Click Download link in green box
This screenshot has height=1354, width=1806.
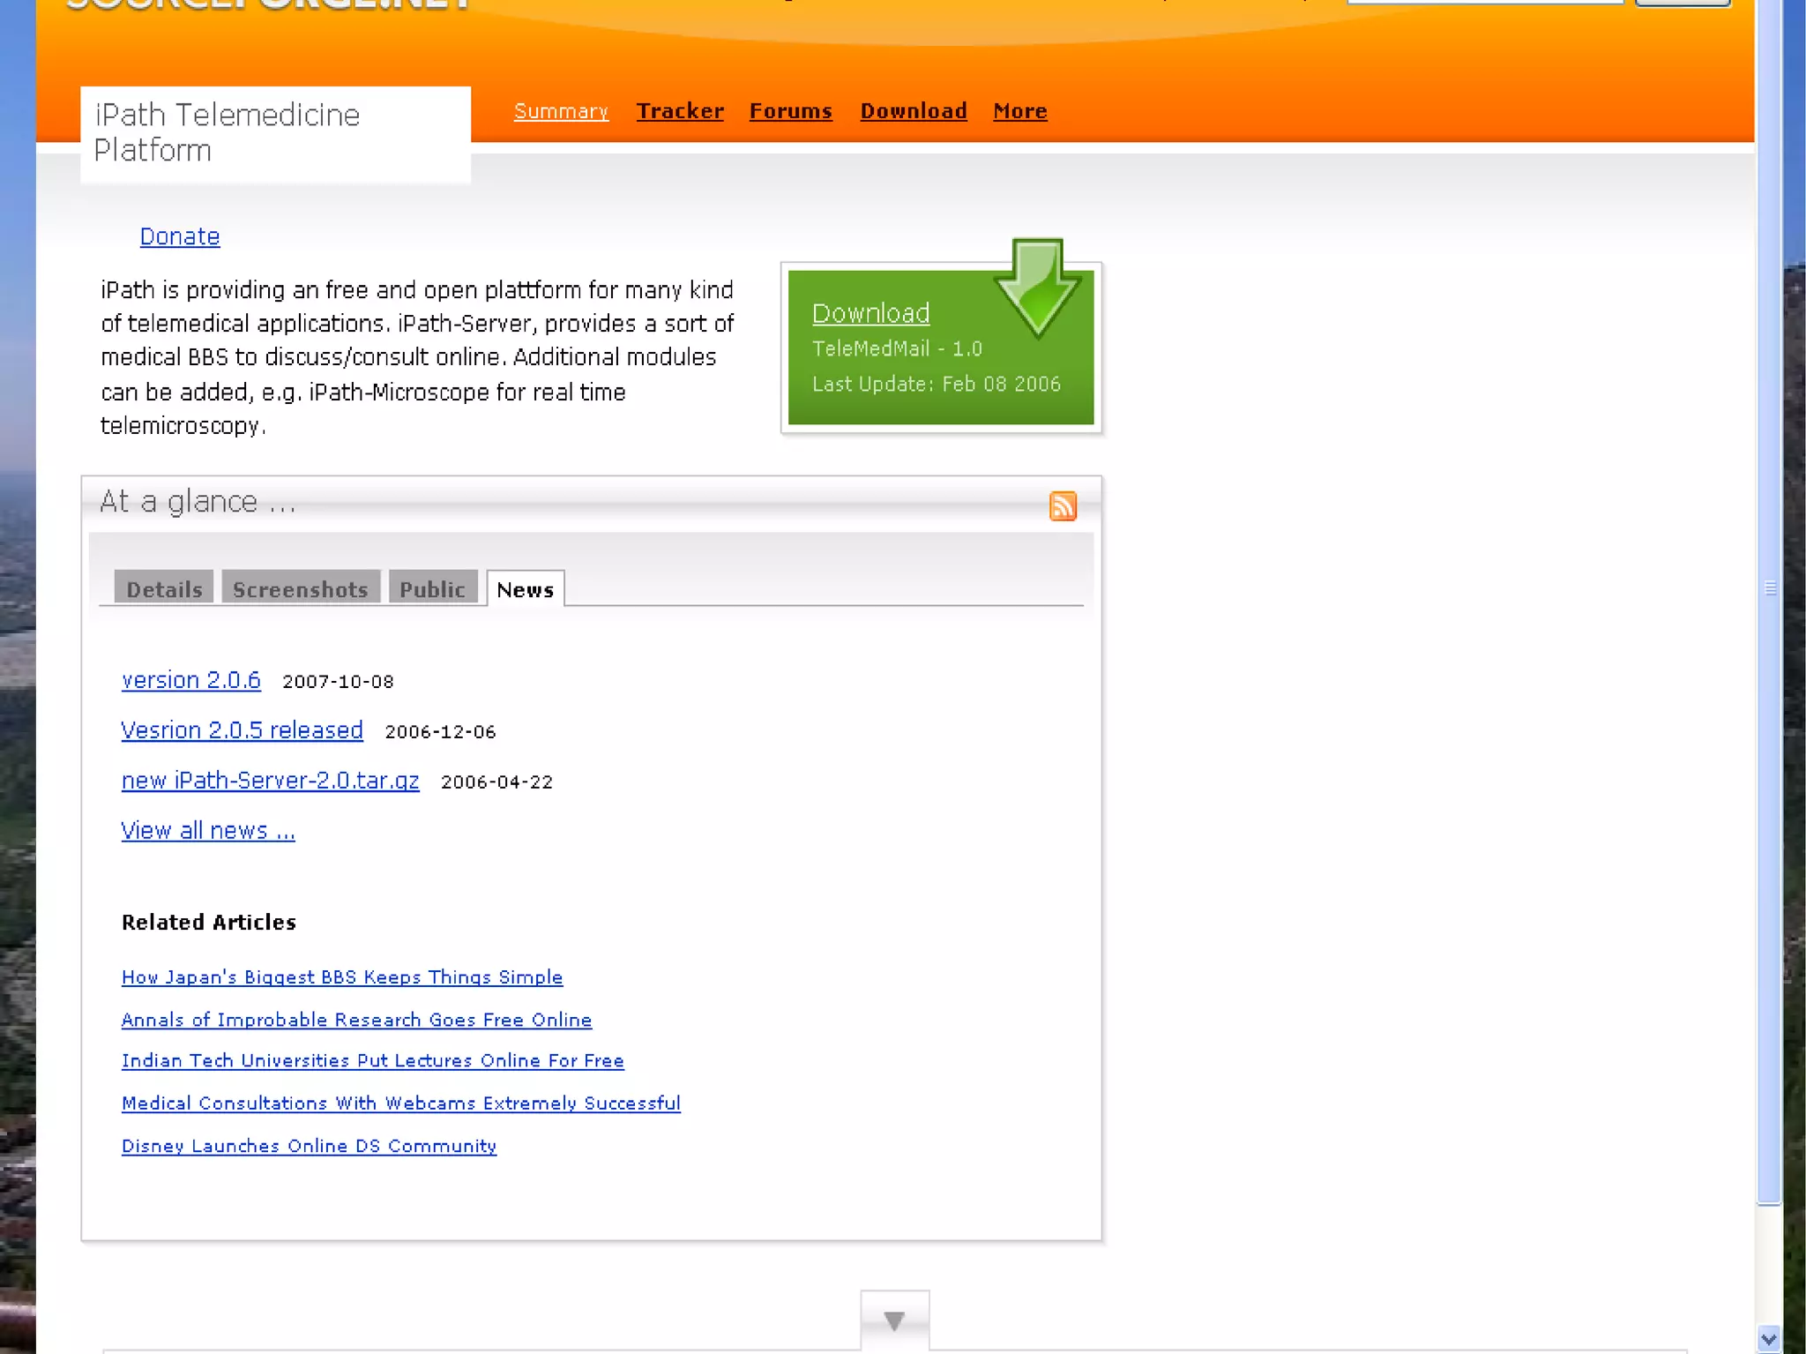(x=870, y=313)
